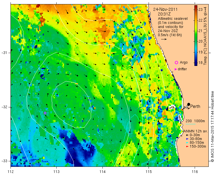This screenshot has width=216, height=175.
Task: Click the magenta drifter marker in the legend
Action: tap(176, 69)
